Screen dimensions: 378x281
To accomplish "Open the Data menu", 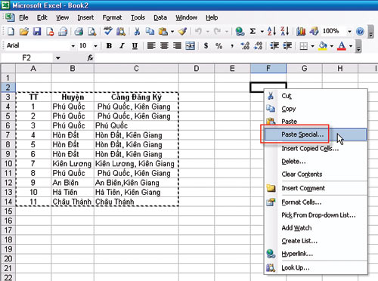I will coord(160,17).
